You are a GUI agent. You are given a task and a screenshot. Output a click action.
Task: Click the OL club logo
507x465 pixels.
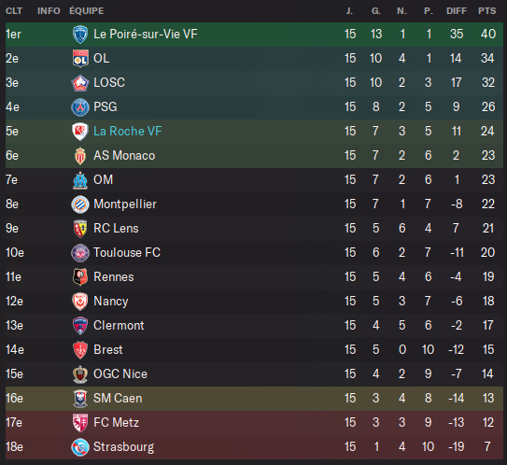pyautogui.click(x=80, y=59)
